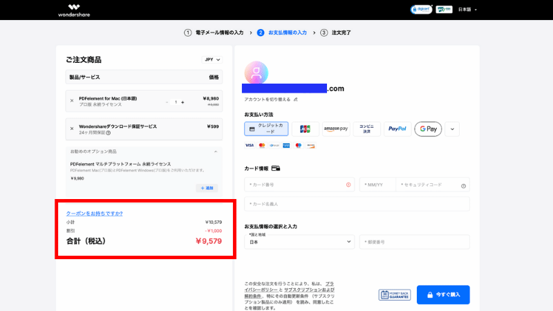Click the user avatar icon
The image size is (553, 311).
point(256,73)
